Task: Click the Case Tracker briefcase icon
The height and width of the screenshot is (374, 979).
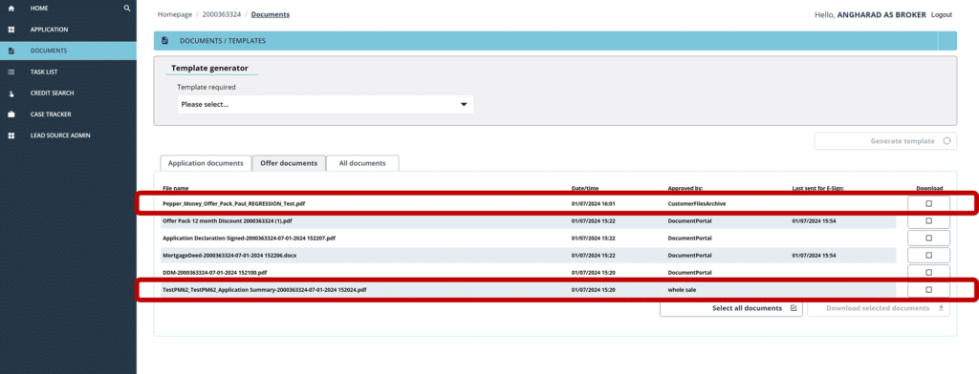Action: [x=11, y=114]
